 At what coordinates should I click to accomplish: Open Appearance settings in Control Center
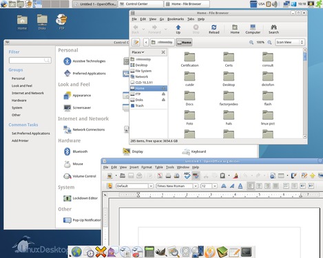coord(77,96)
